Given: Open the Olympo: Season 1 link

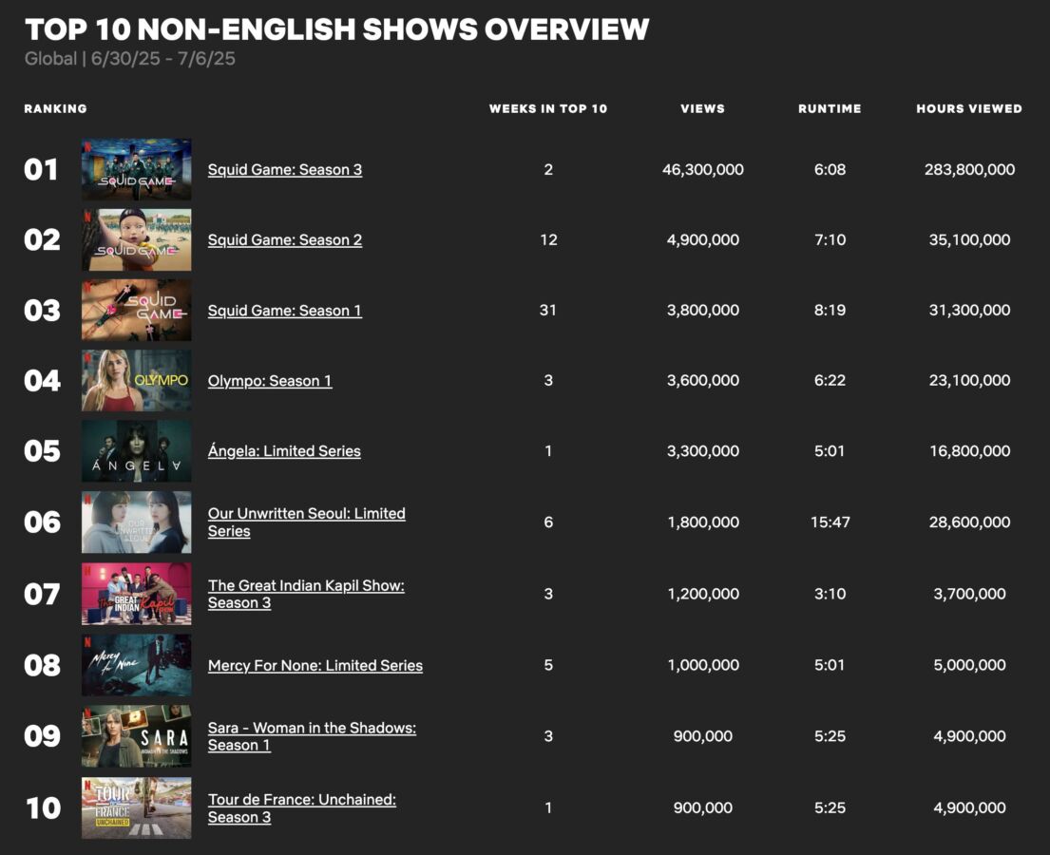Looking at the screenshot, I should [270, 380].
